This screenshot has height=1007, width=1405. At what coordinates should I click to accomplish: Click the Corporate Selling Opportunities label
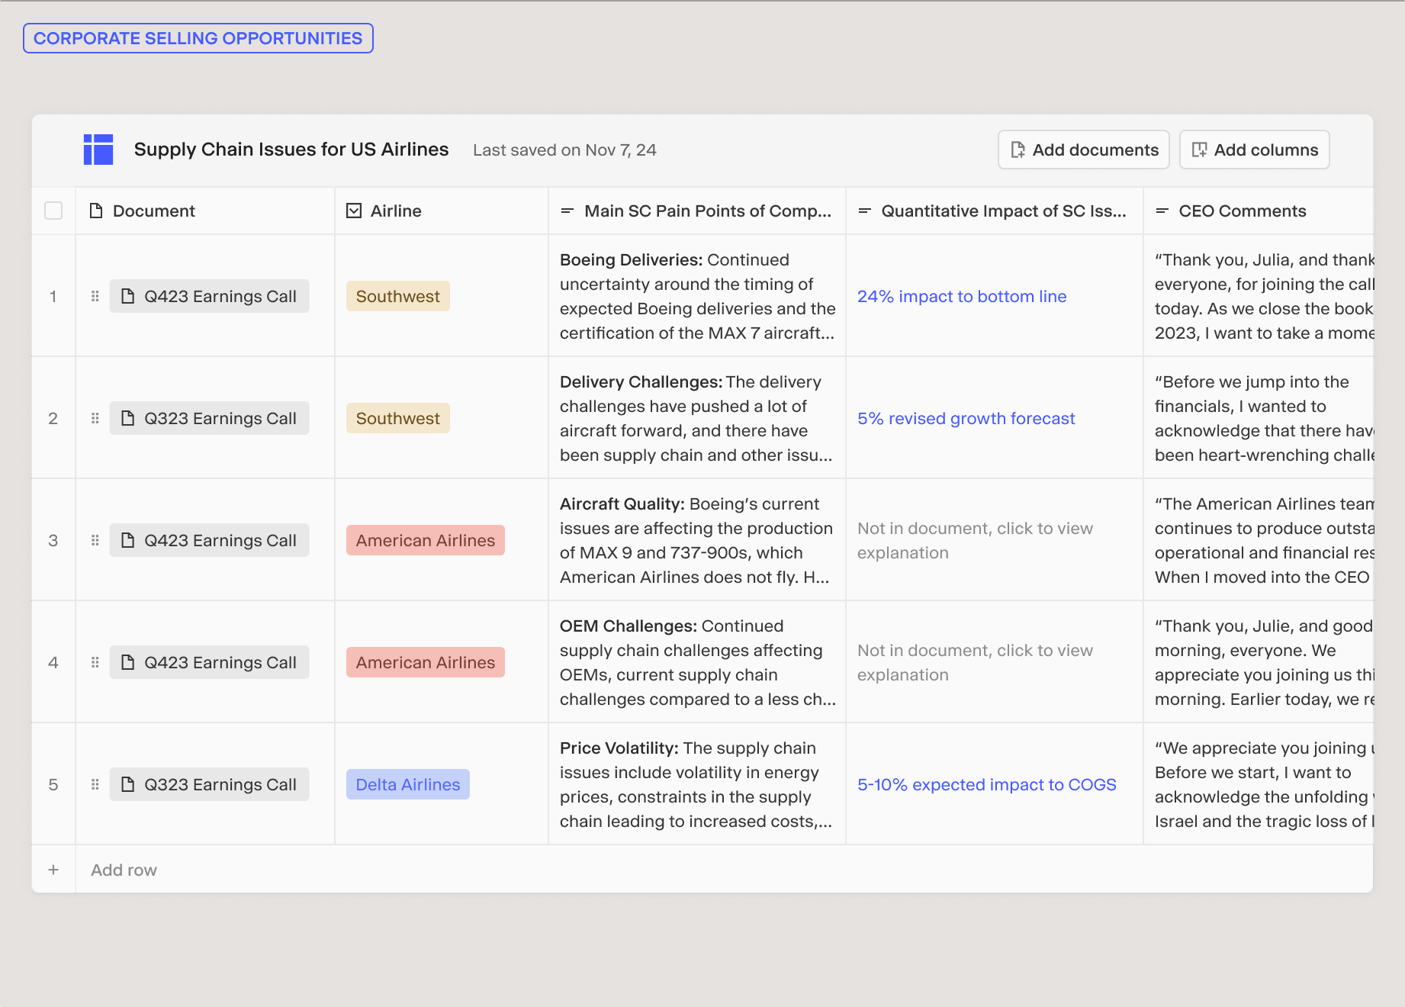click(x=198, y=38)
